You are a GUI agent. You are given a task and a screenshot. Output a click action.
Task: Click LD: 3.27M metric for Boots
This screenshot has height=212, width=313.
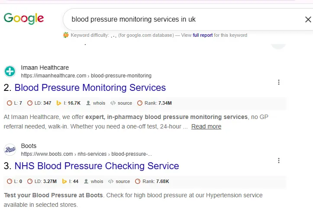pyautogui.click(x=42, y=181)
